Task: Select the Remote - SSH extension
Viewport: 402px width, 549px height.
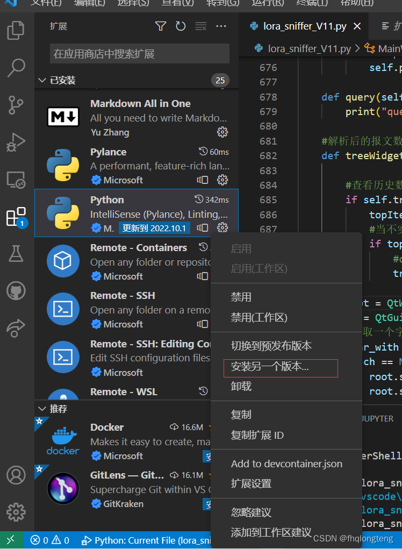Action: point(123,309)
